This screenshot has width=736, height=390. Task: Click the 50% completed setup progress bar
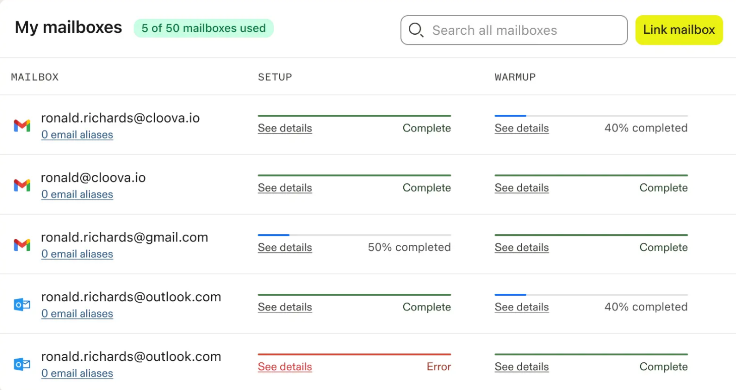coord(354,235)
